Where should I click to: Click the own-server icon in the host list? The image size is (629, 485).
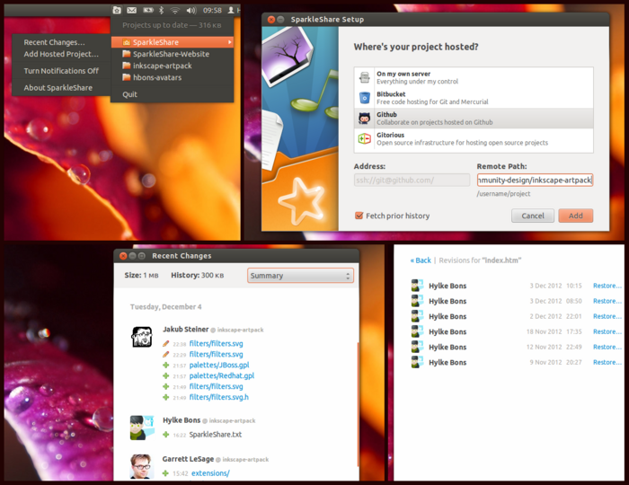tap(364, 77)
